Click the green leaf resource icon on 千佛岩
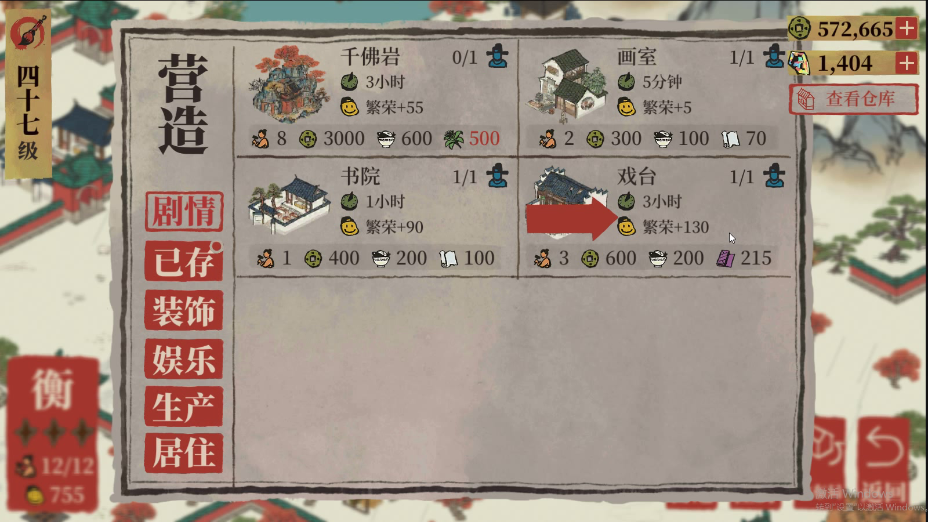 pyautogui.click(x=453, y=139)
